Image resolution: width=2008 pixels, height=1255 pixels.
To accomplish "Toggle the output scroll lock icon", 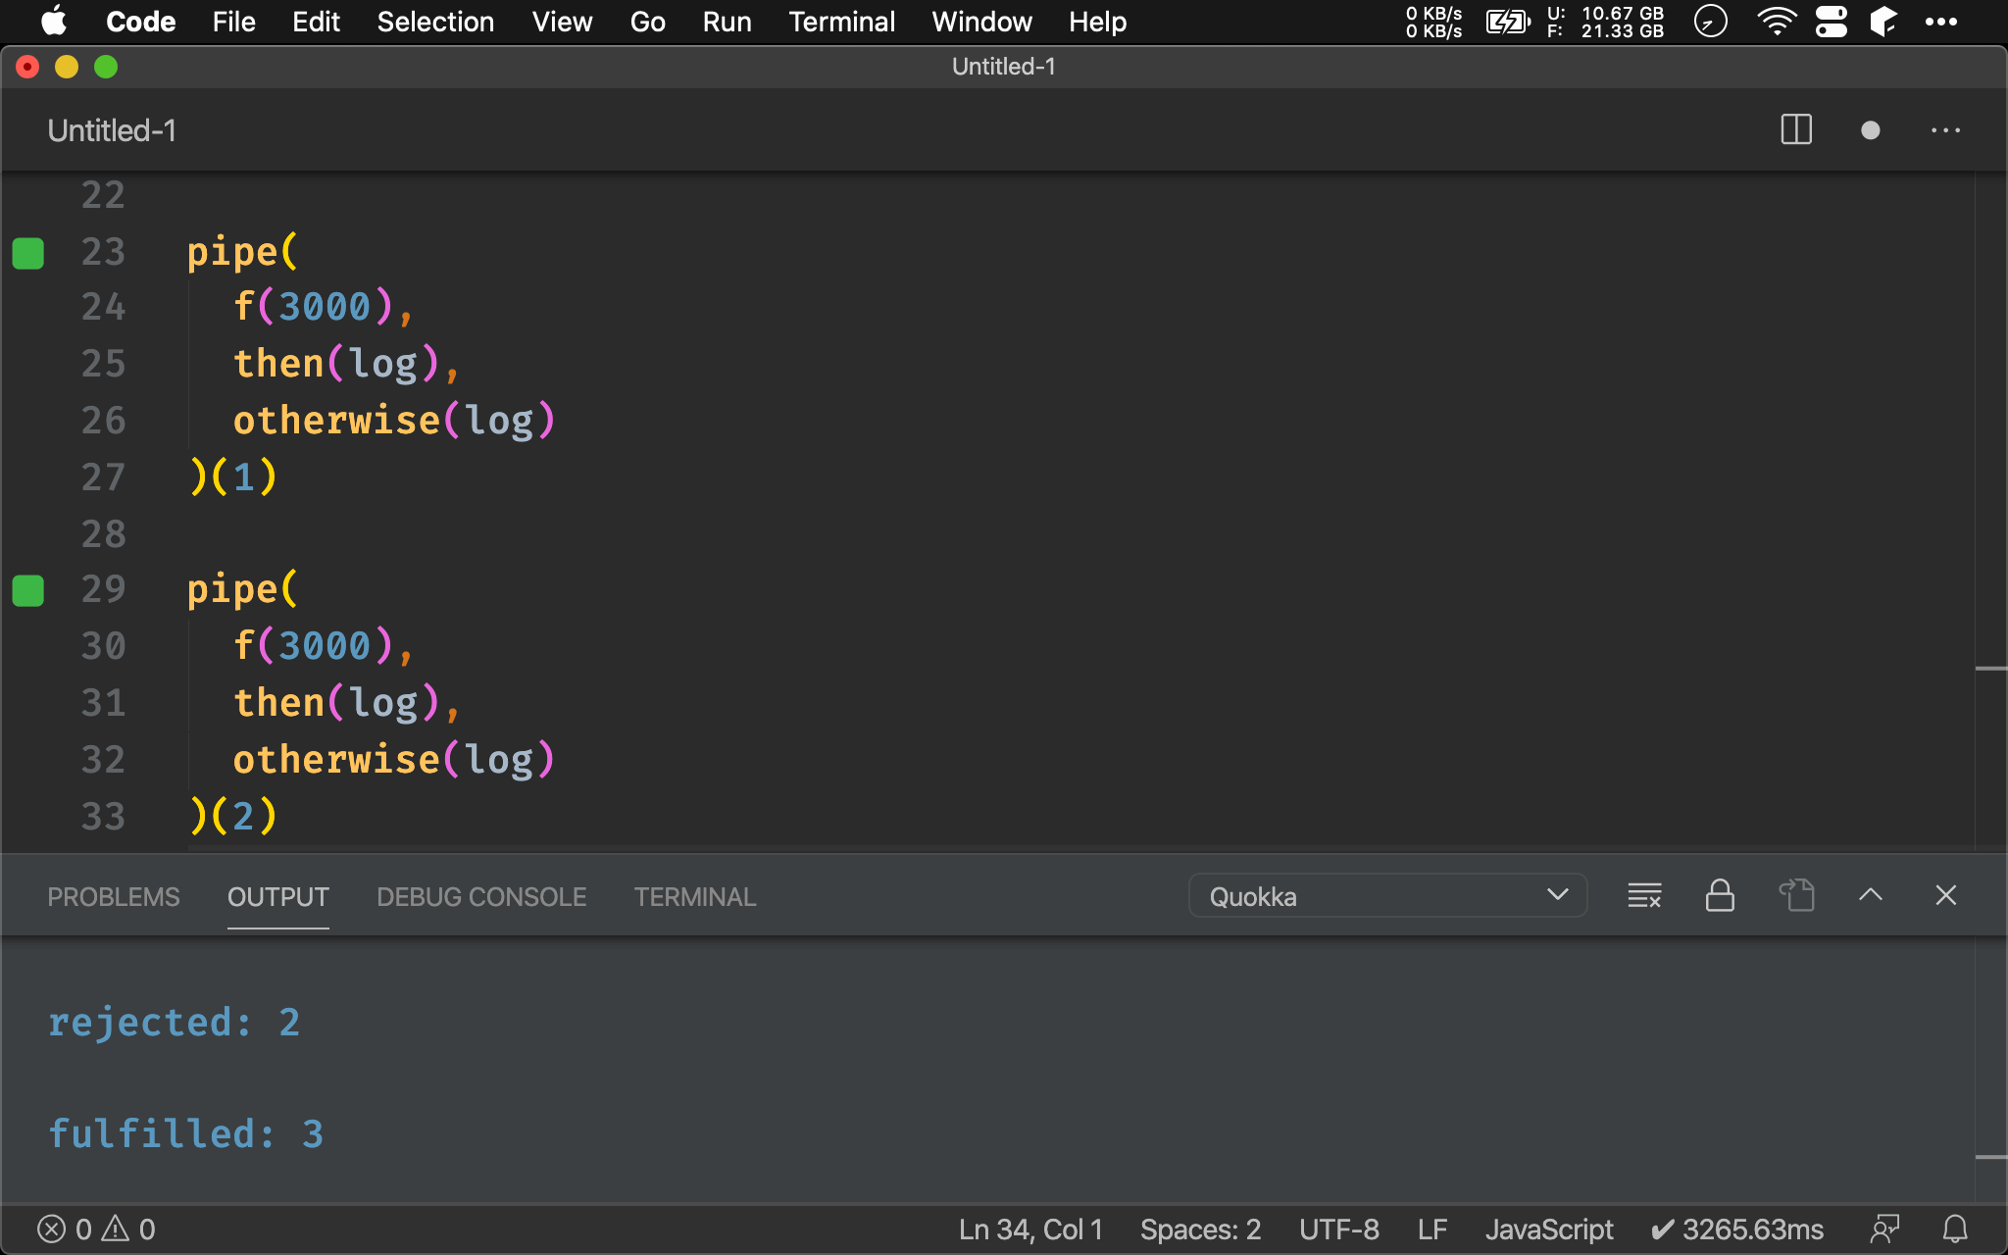I will point(1720,895).
